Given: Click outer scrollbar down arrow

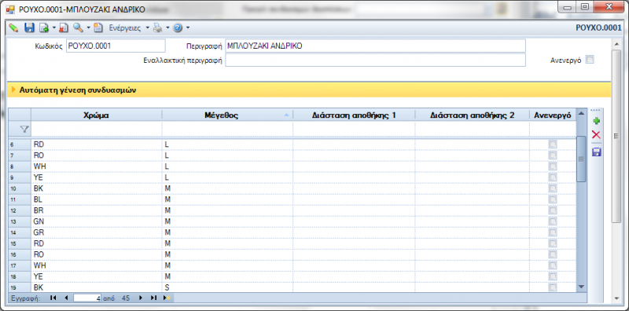Looking at the screenshot, I should (616, 298).
